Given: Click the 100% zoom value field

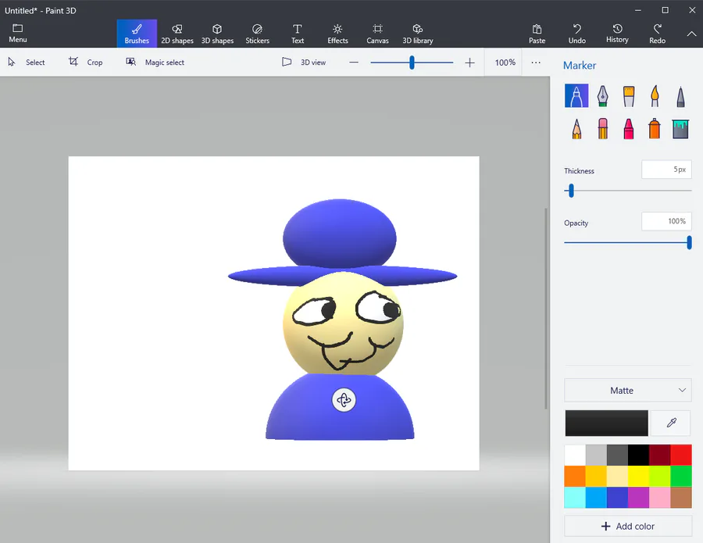Looking at the screenshot, I should 505,63.
